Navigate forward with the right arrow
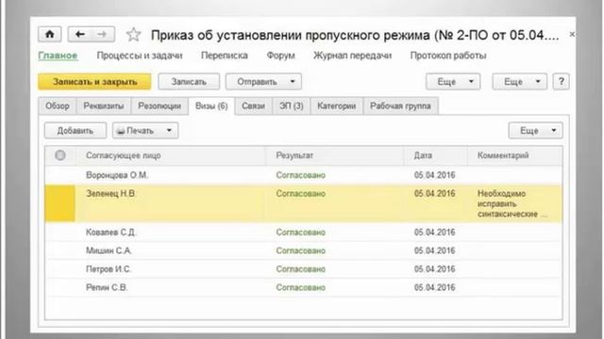604x339 pixels. (102, 34)
